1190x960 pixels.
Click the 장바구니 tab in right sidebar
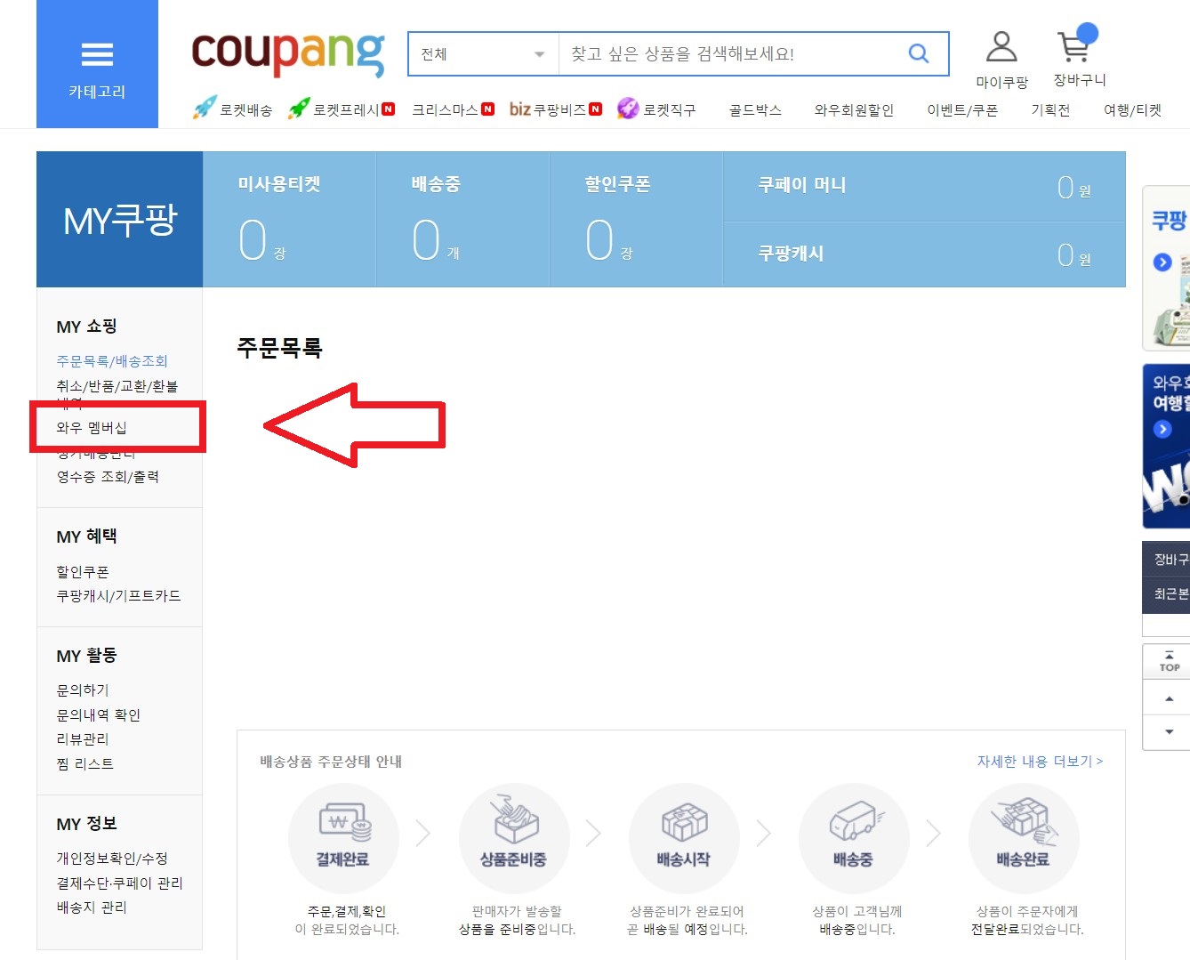tap(1166, 560)
